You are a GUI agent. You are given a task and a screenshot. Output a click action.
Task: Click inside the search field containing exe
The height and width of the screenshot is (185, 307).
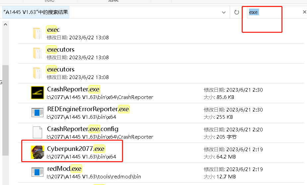pos(275,12)
